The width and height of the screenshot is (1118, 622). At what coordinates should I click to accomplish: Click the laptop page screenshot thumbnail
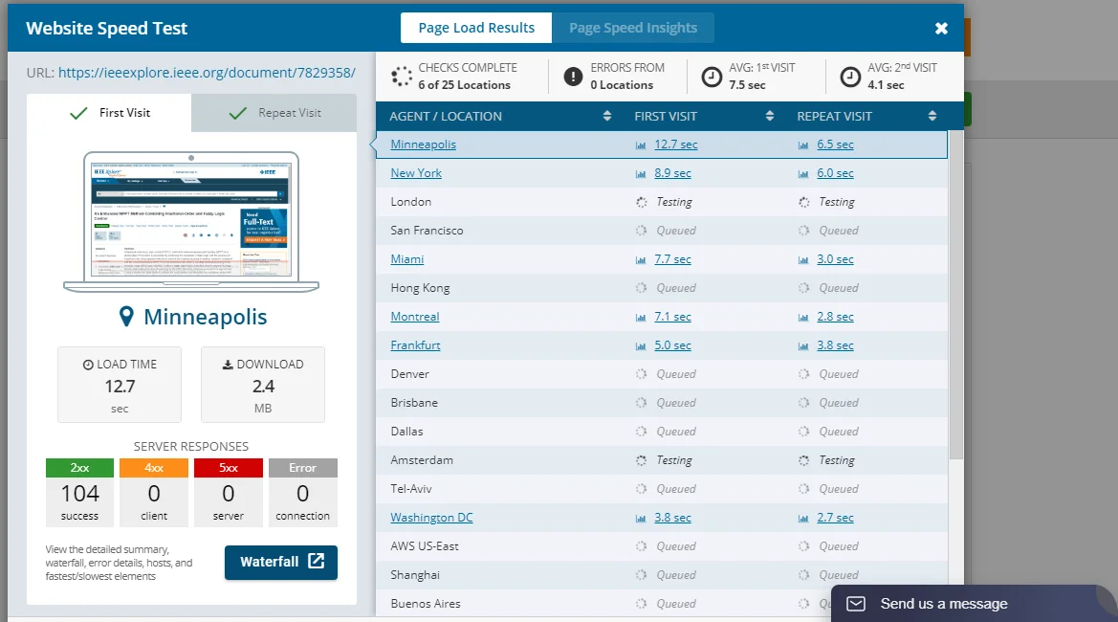point(190,220)
